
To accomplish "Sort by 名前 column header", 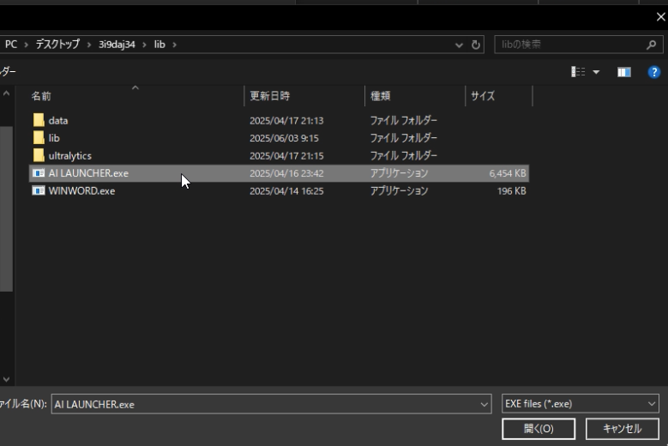I will click(x=41, y=96).
